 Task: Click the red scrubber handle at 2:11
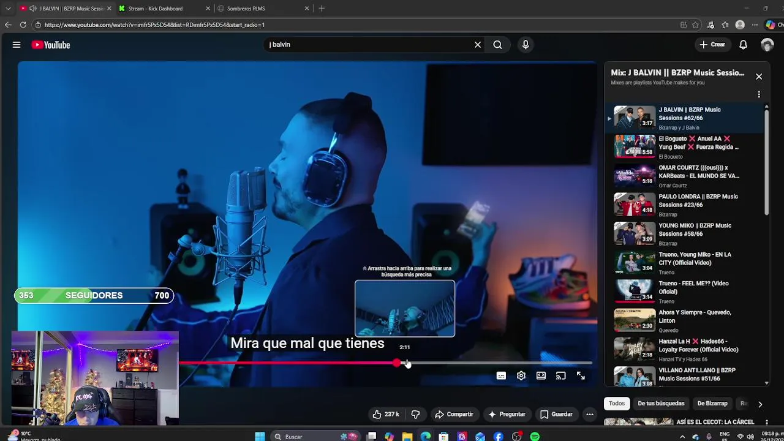coord(397,363)
